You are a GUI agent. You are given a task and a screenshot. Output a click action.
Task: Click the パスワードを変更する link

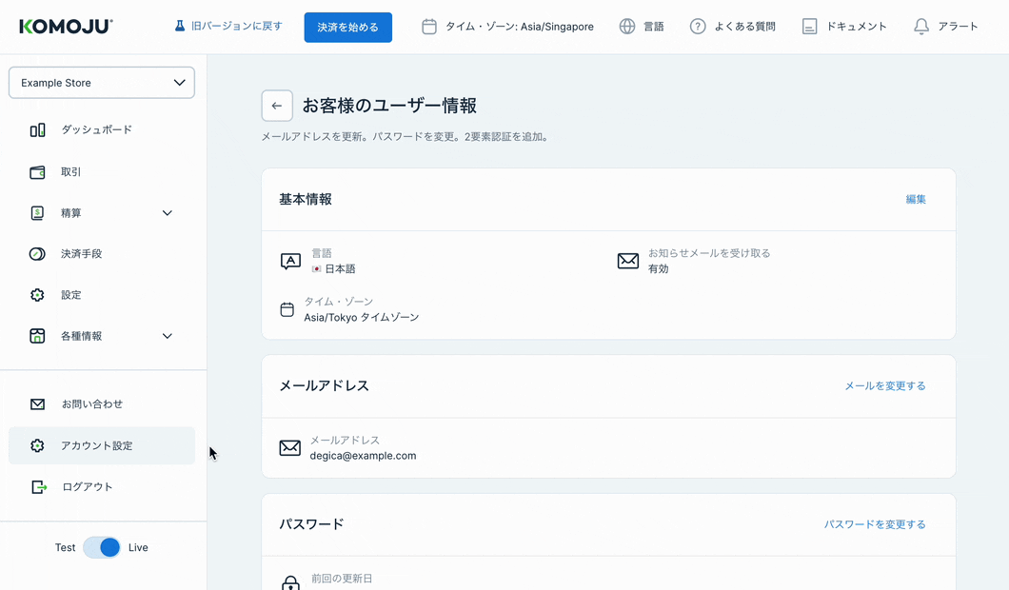pyautogui.click(x=874, y=524)
